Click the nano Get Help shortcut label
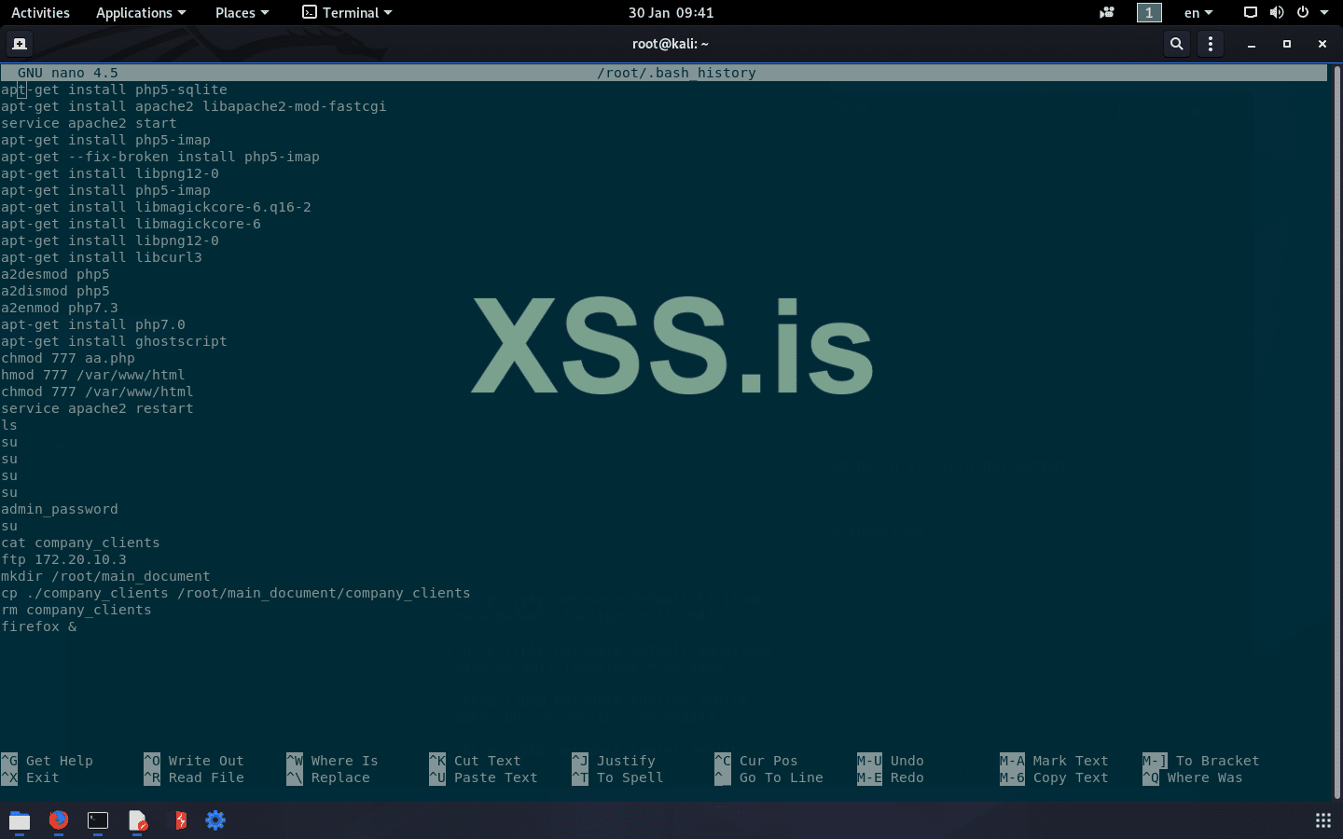Image resolution: width=1343 pixels, height=839 pixels. click(x=60, y=761)
